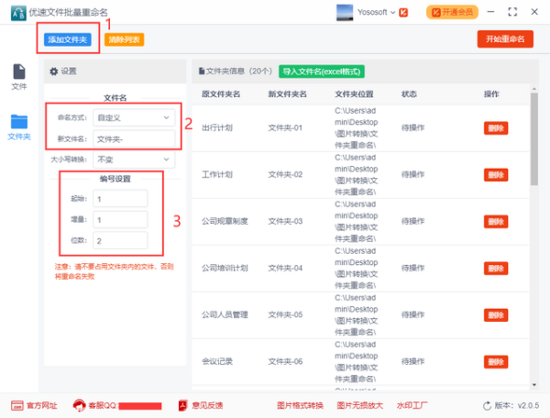Delete the 出行计划 folder row
Screen dimensions: 550x418
[x=495, y=128]
